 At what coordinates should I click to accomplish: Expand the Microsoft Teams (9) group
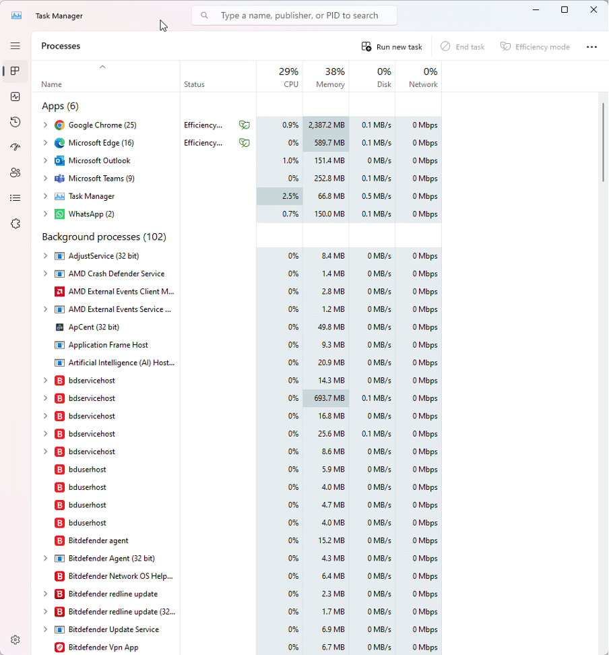[x=45, y=179]
